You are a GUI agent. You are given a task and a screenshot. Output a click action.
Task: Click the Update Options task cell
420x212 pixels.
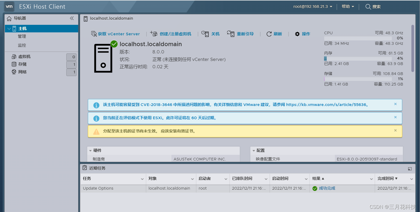pos(113,188)
